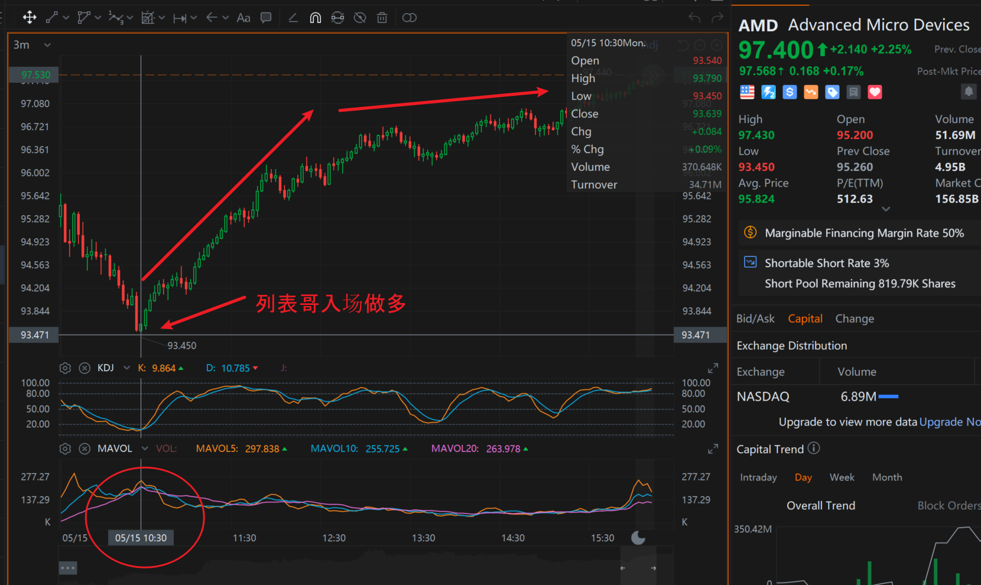Toggle the red heart favorite icon

coord(875,92)
